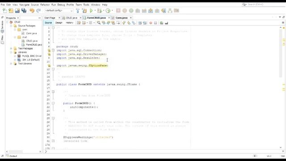The height and width of the screenshot is (161, 286).
Task: Collapse the FormCRUD constructor fold on line 21
Action: click(53, 103)
